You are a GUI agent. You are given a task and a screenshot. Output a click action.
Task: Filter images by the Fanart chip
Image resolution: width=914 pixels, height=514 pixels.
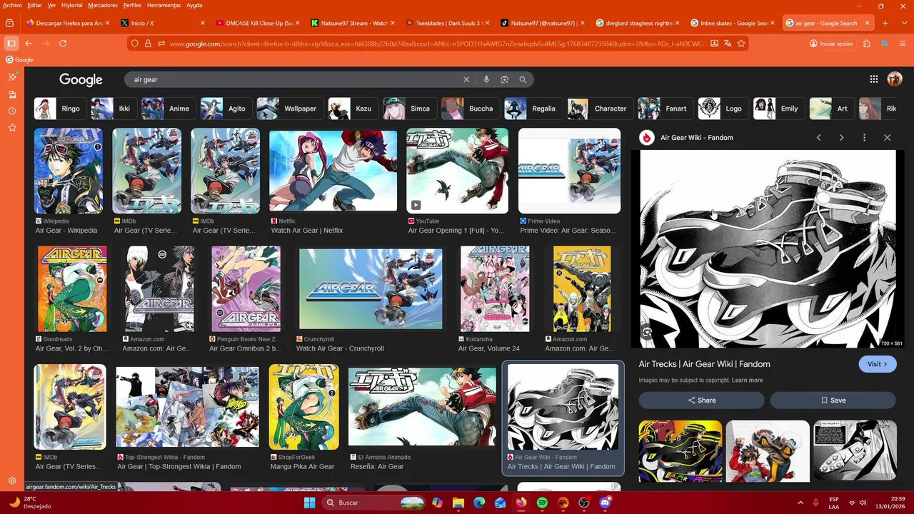(x=665, y=109)
